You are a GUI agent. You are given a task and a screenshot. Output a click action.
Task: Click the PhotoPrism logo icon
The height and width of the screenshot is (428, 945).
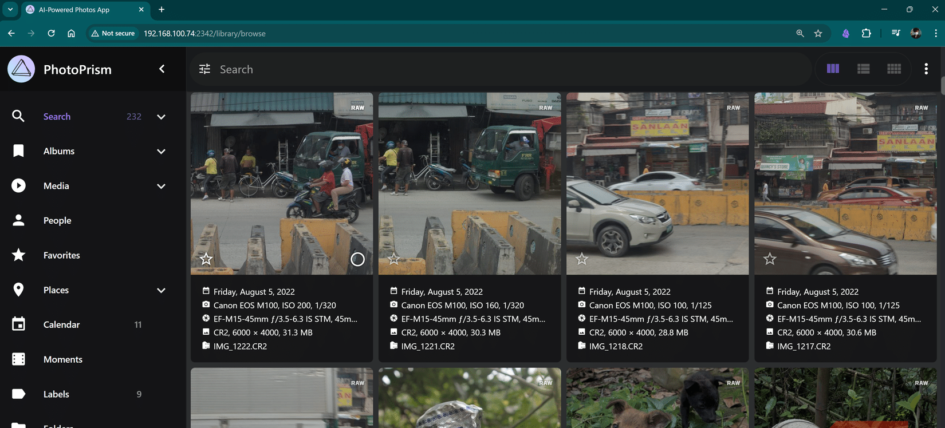(21, 69)
